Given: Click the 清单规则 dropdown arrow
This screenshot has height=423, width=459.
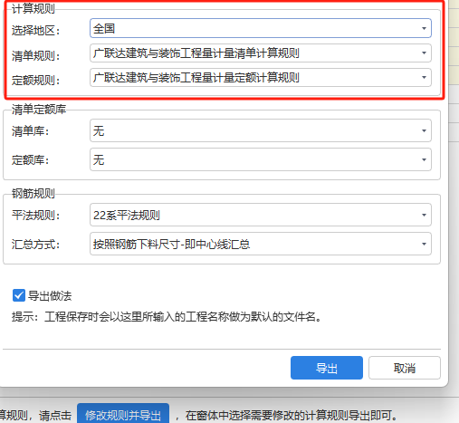Looking at the screenshot, I should tap(424, 53).
